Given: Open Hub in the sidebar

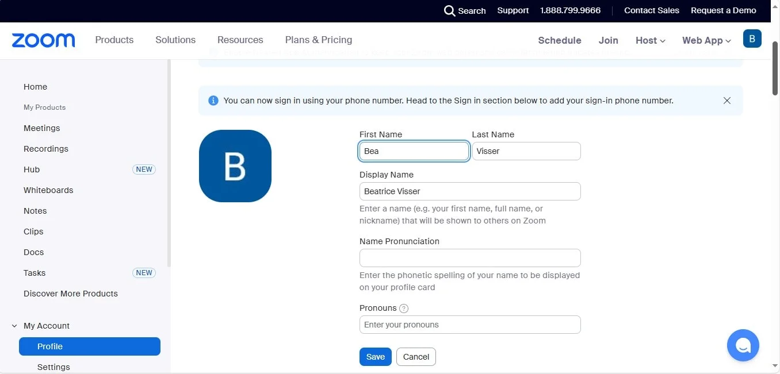Looking at the screenshot, I should point(32,169).
